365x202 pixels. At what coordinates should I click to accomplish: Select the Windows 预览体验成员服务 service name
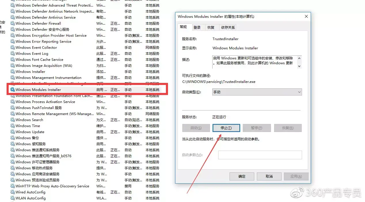(x=38, y=180)
